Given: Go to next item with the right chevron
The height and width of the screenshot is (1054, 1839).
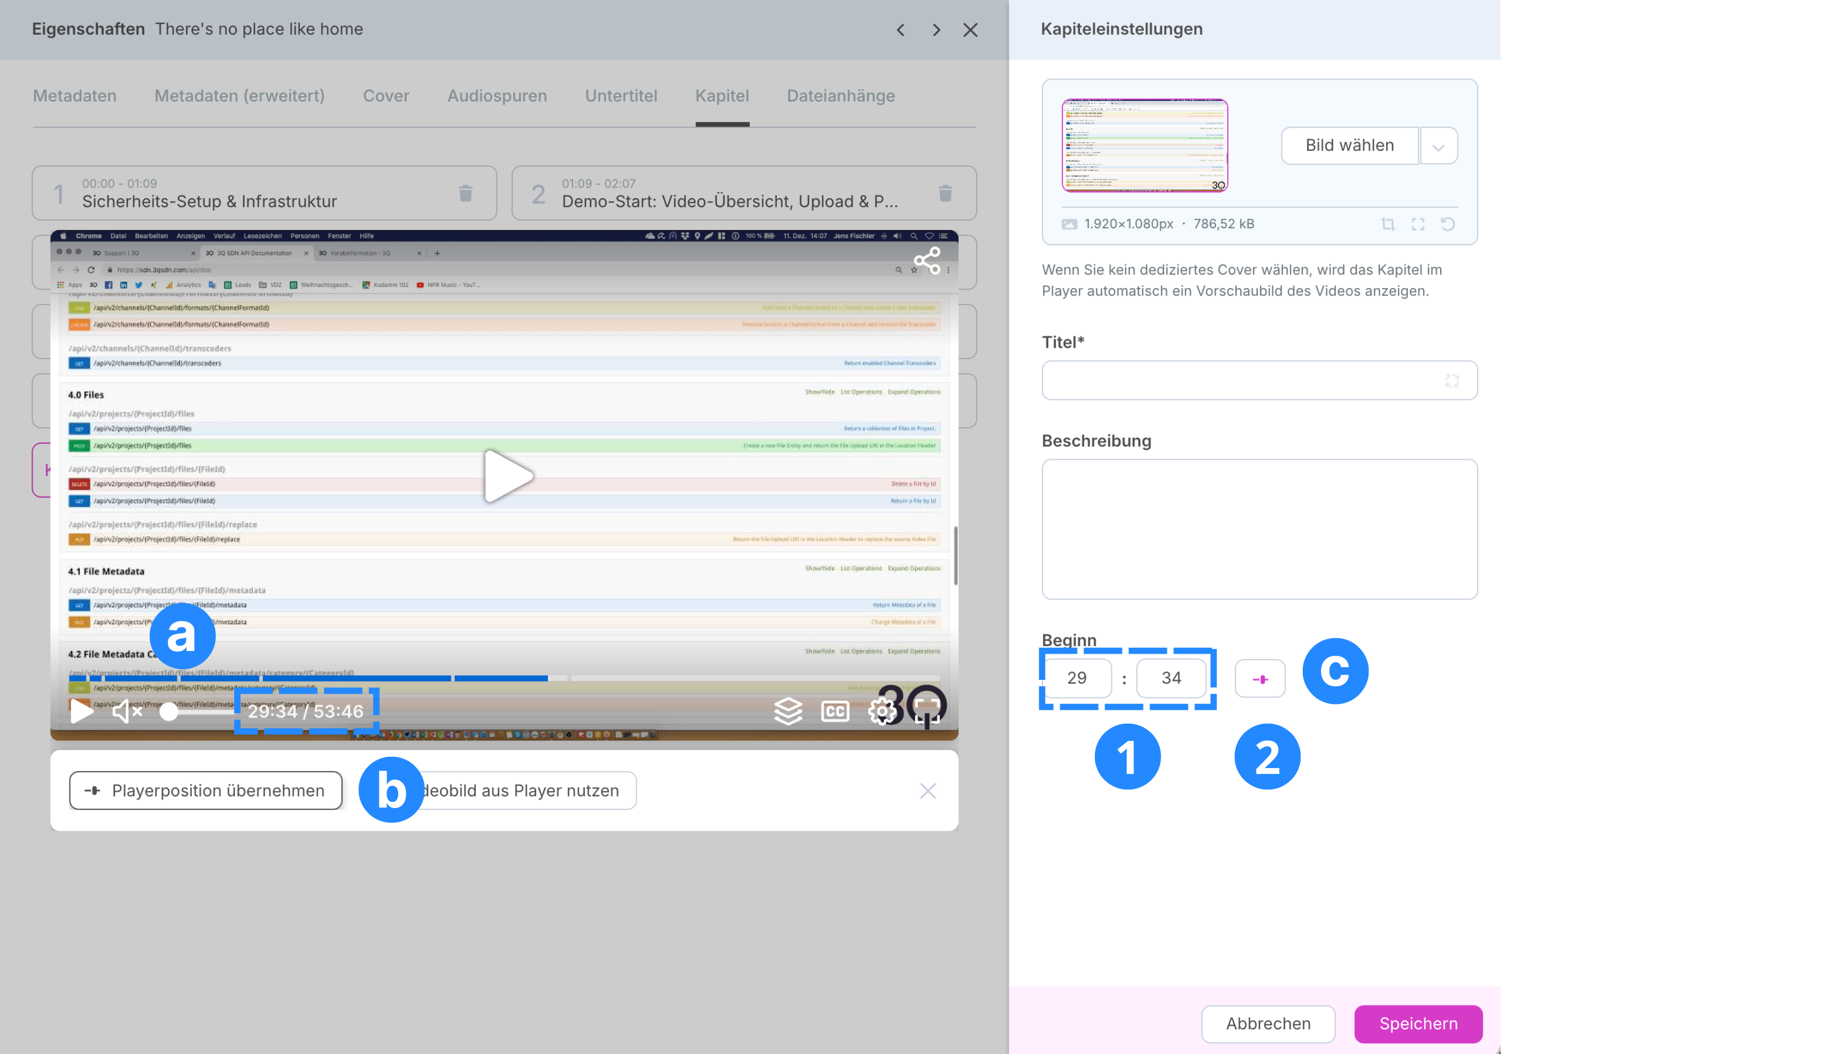Looking at the screenshot, I should tap(936, 30).
